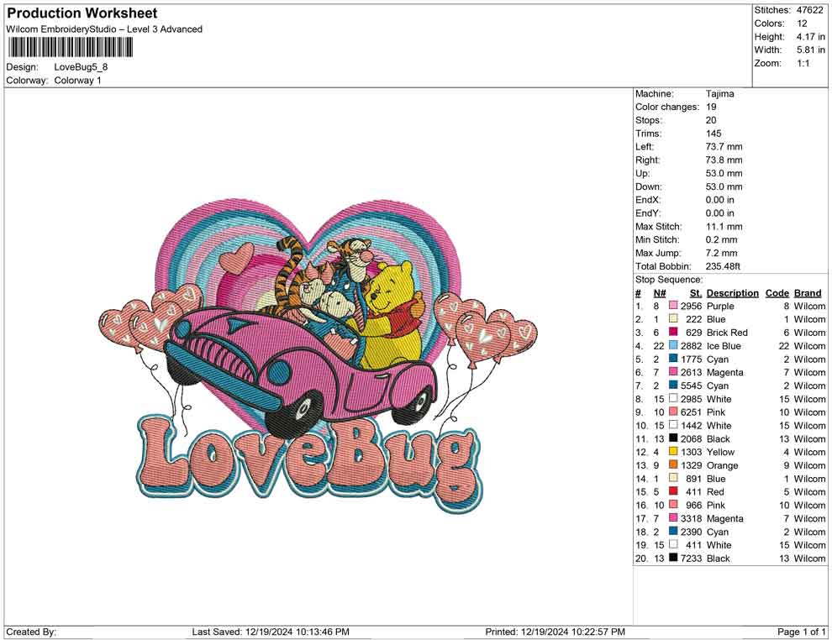Select the Brick Red color swatch
Screen dimensions: 832x640
click(673, 333)
